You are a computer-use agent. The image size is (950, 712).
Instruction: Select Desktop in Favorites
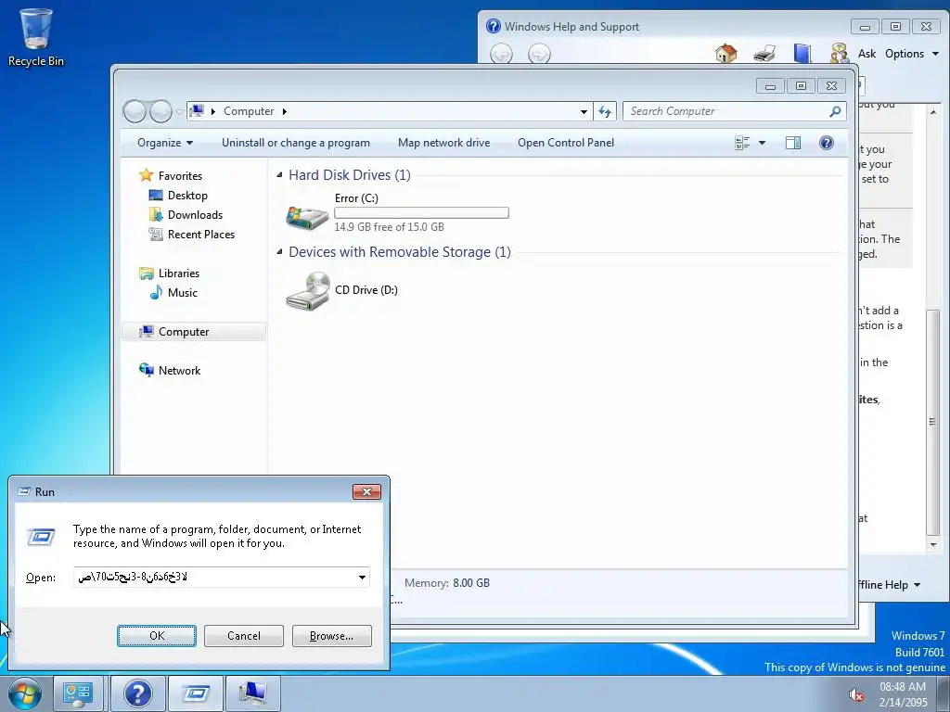pyautogui.click(x=187, y=196)
